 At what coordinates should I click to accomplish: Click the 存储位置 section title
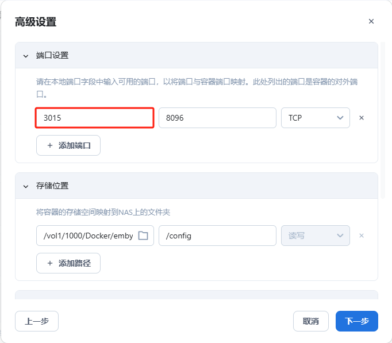point(52,186)
